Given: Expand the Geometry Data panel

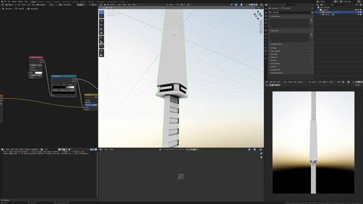Looking at the screenshot, I should [x=291, y=70].
